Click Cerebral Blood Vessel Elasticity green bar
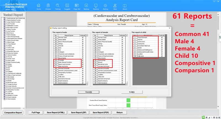Screen dimensions: 221x119 128,100
